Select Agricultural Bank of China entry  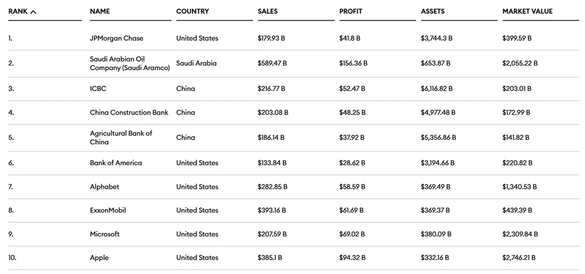click(x=121, y=137)
